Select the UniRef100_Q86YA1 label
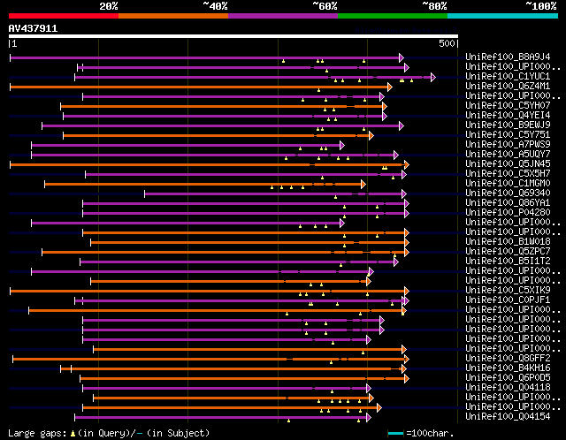 pos(508,203)
